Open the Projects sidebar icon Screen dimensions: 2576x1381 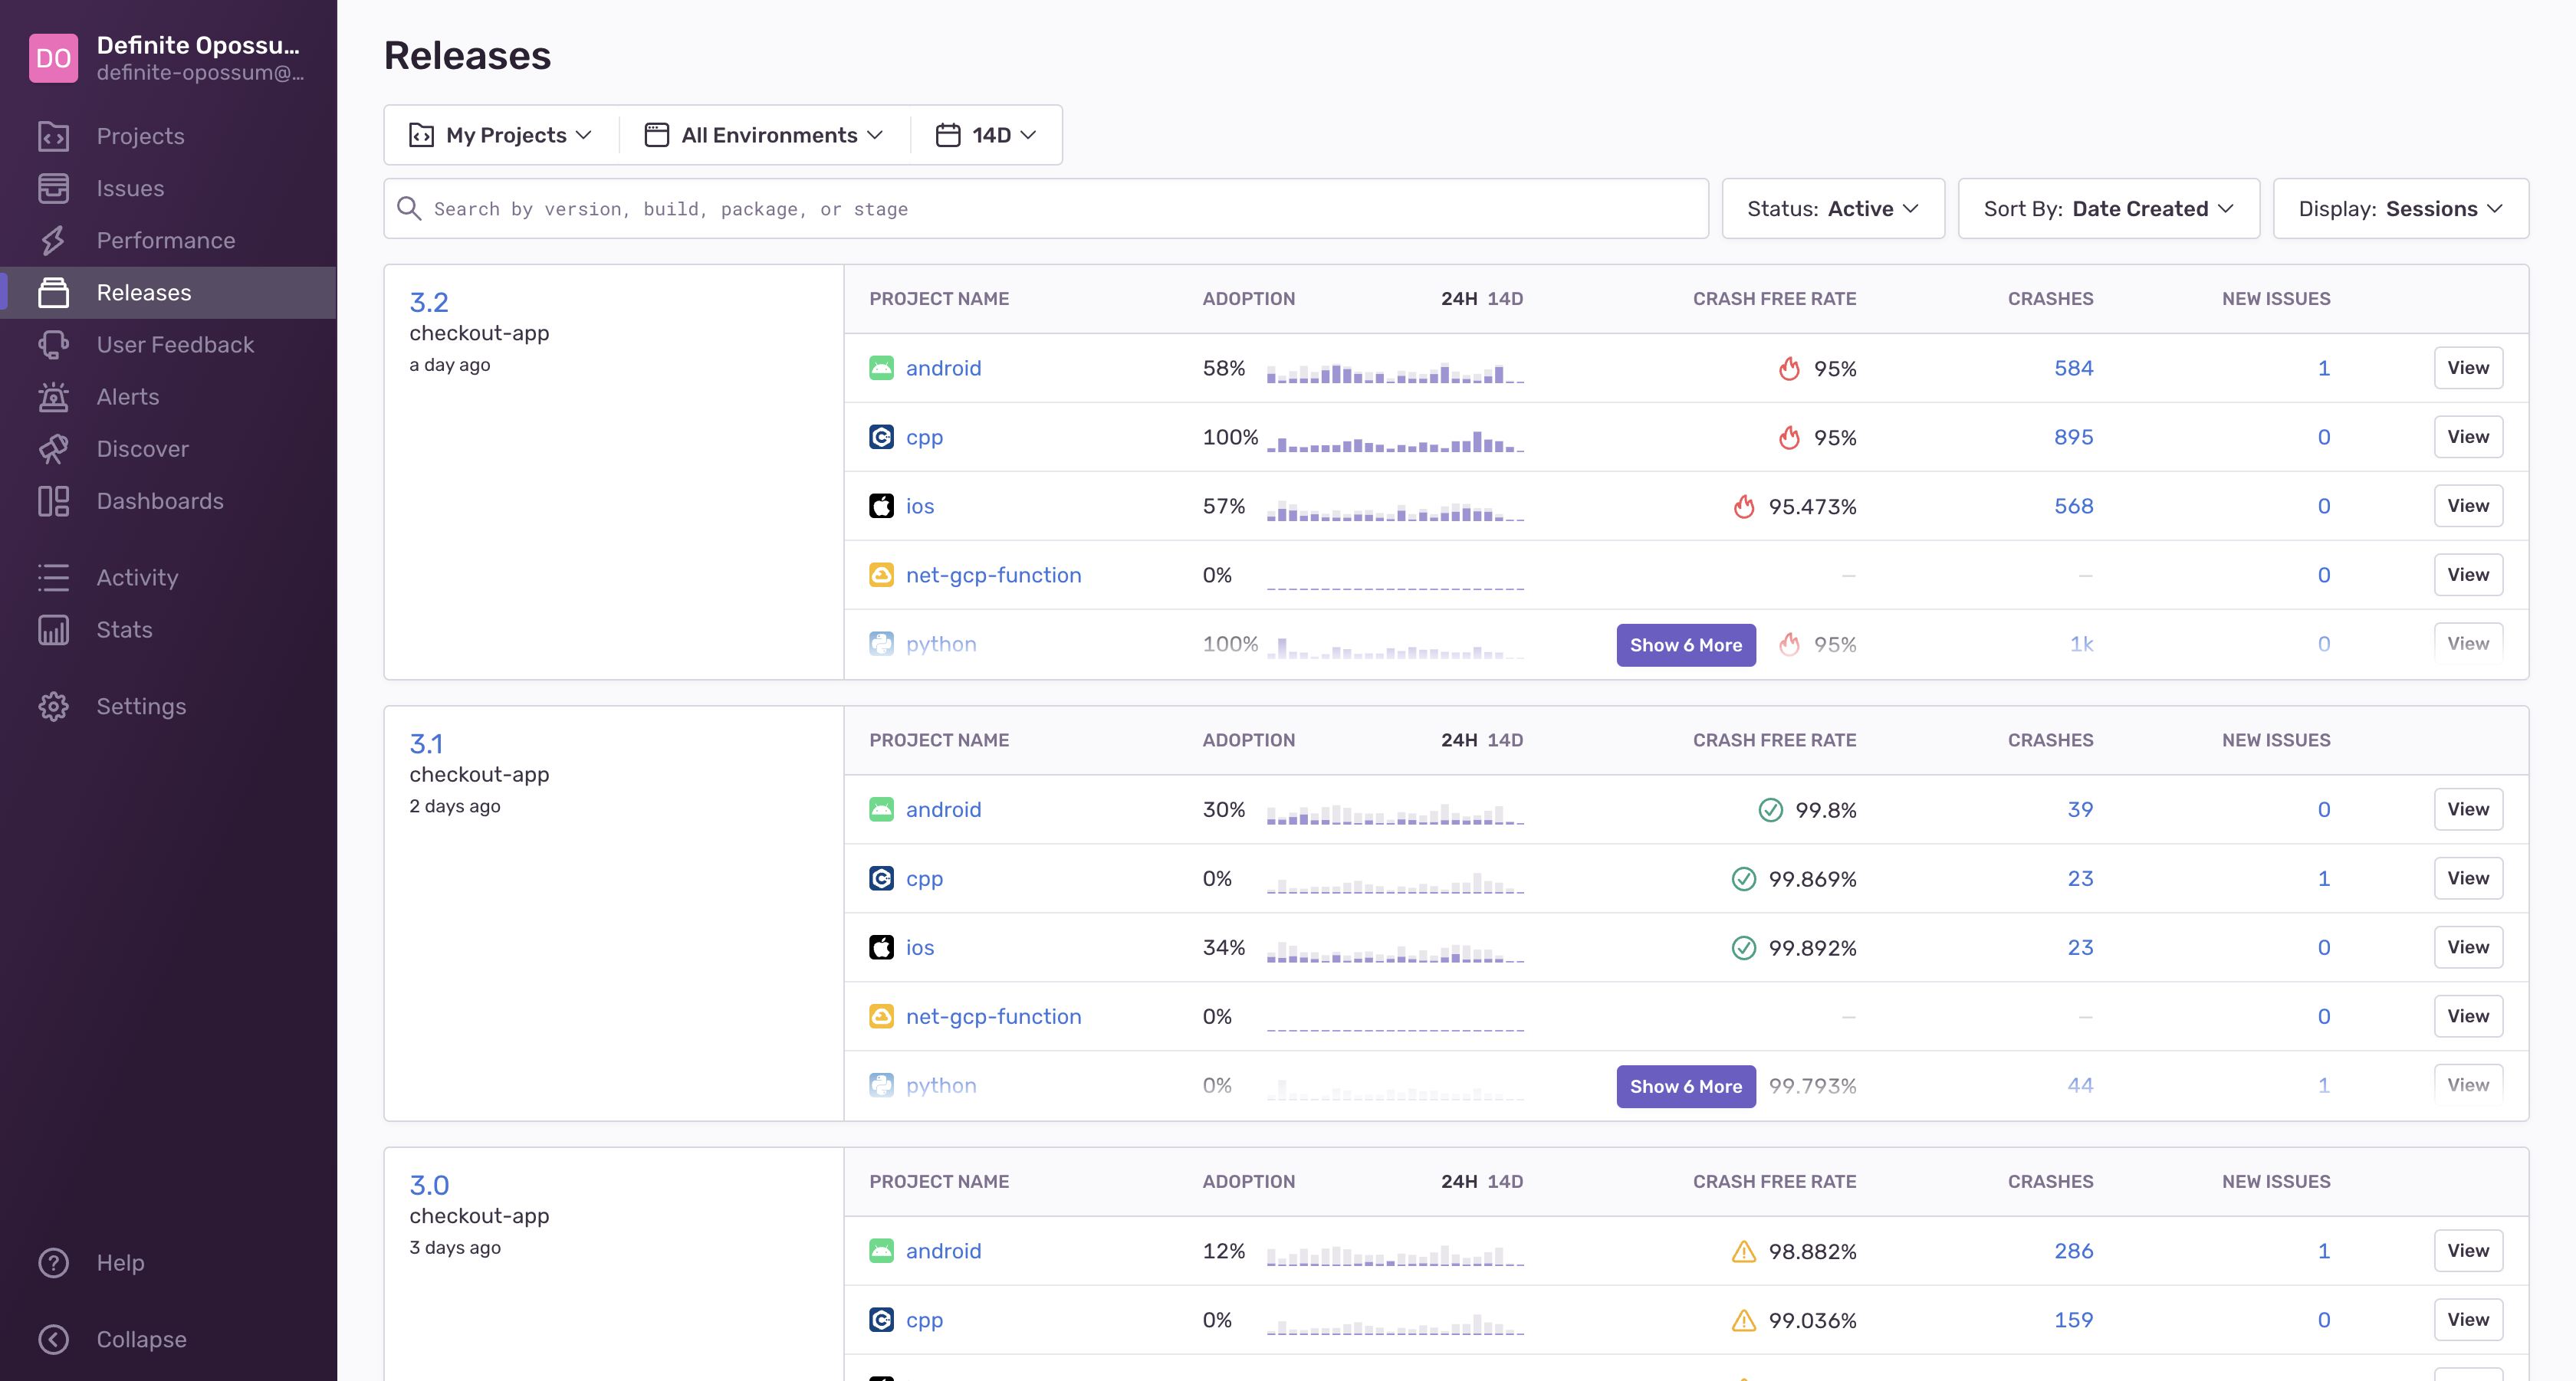click(x=53, y=136)
